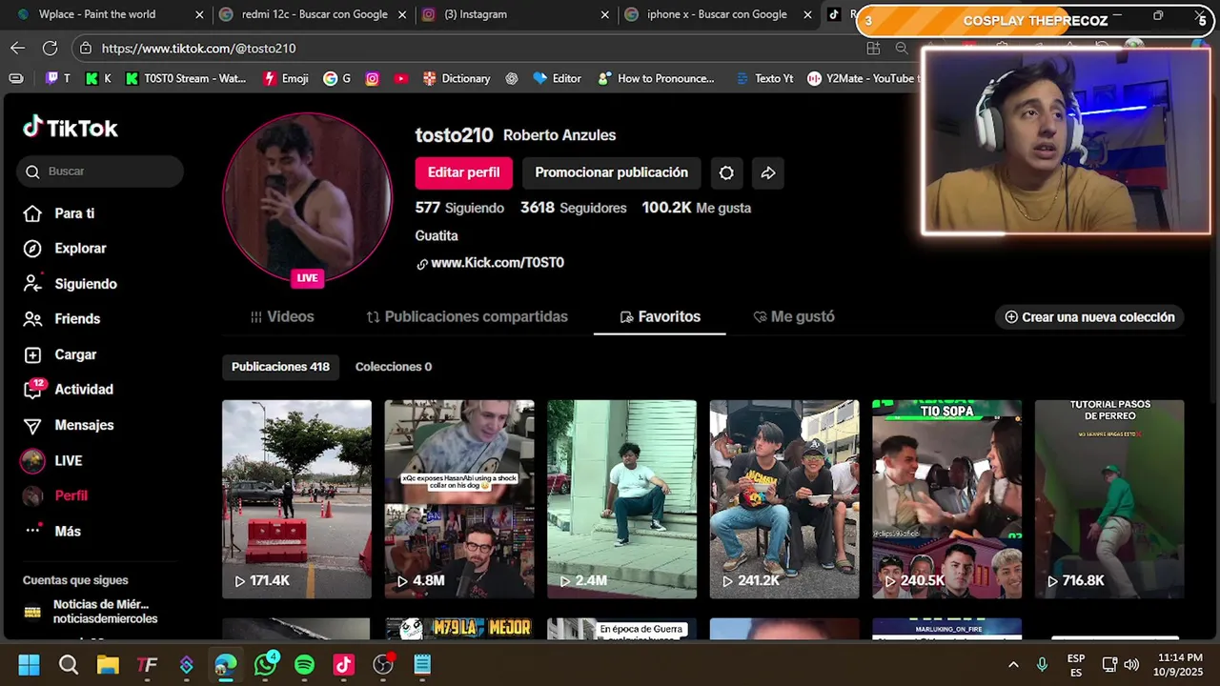Open WhatsApp from the taskbar
This screenshot has height=686, width=1220.
(x=265, y=665)
